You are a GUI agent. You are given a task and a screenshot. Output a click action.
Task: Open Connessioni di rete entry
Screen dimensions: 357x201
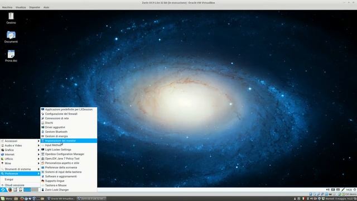point(69,118)
